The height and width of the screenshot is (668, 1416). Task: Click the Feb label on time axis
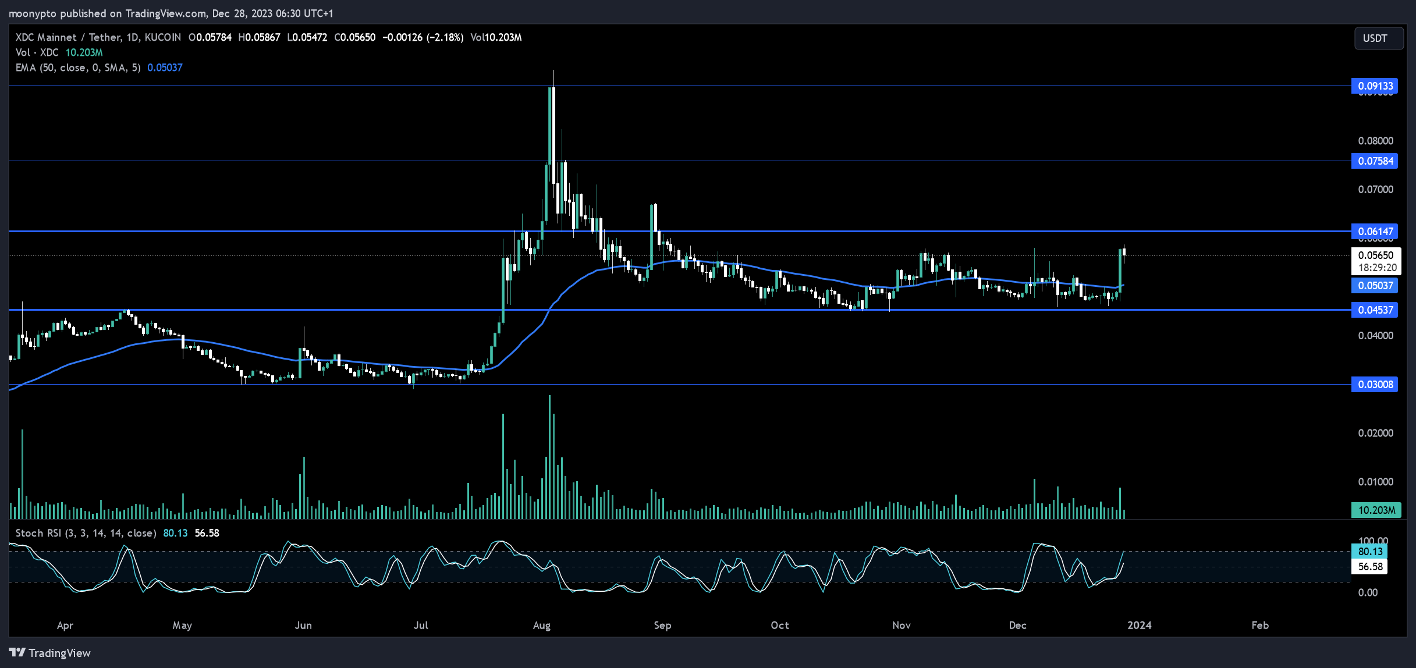point(1260,626)
